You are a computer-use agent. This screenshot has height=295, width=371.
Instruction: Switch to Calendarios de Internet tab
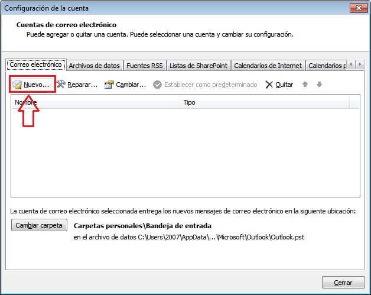point(268,66)
